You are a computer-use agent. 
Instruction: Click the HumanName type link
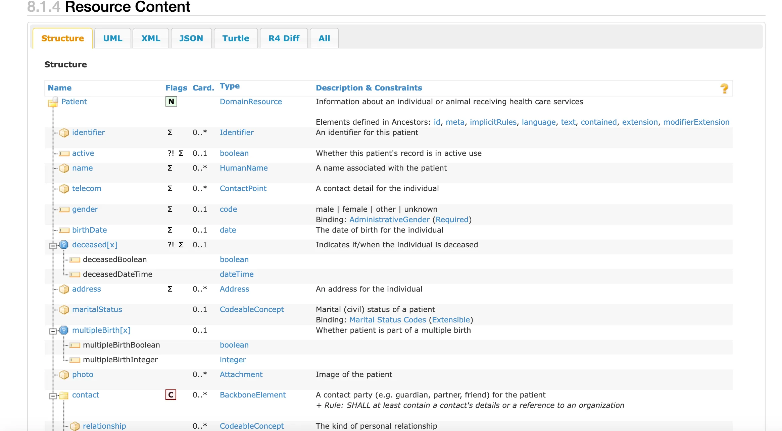tap(244, 168)
